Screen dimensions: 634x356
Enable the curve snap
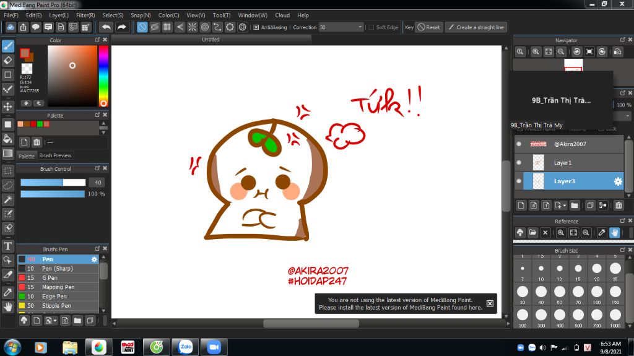tap(217, 27)
